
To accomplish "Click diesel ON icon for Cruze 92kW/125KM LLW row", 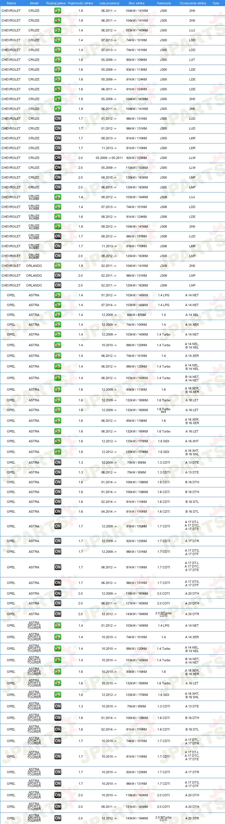I will pyautogui.click(x=58, y=158).
